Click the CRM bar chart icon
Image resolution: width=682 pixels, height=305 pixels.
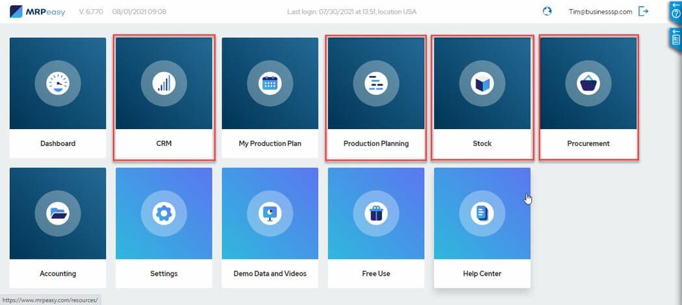pos(164,83)
